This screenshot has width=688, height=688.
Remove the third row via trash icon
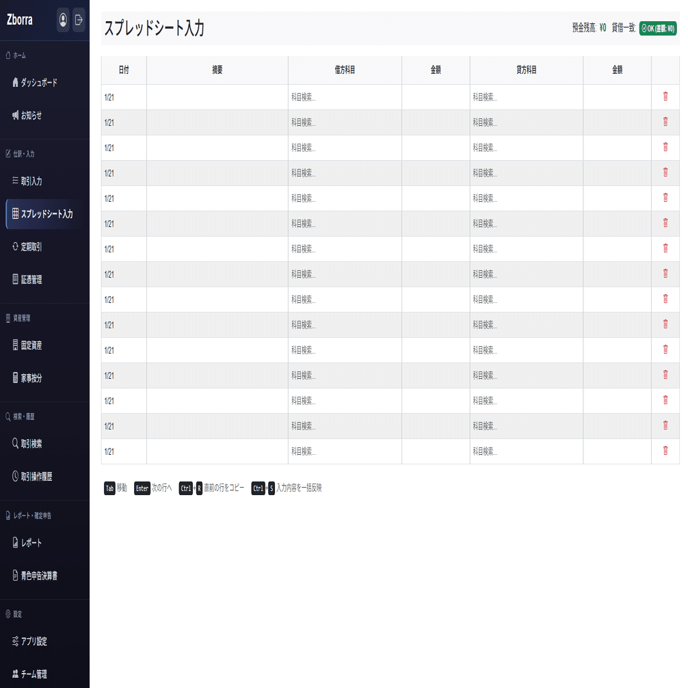665,148
